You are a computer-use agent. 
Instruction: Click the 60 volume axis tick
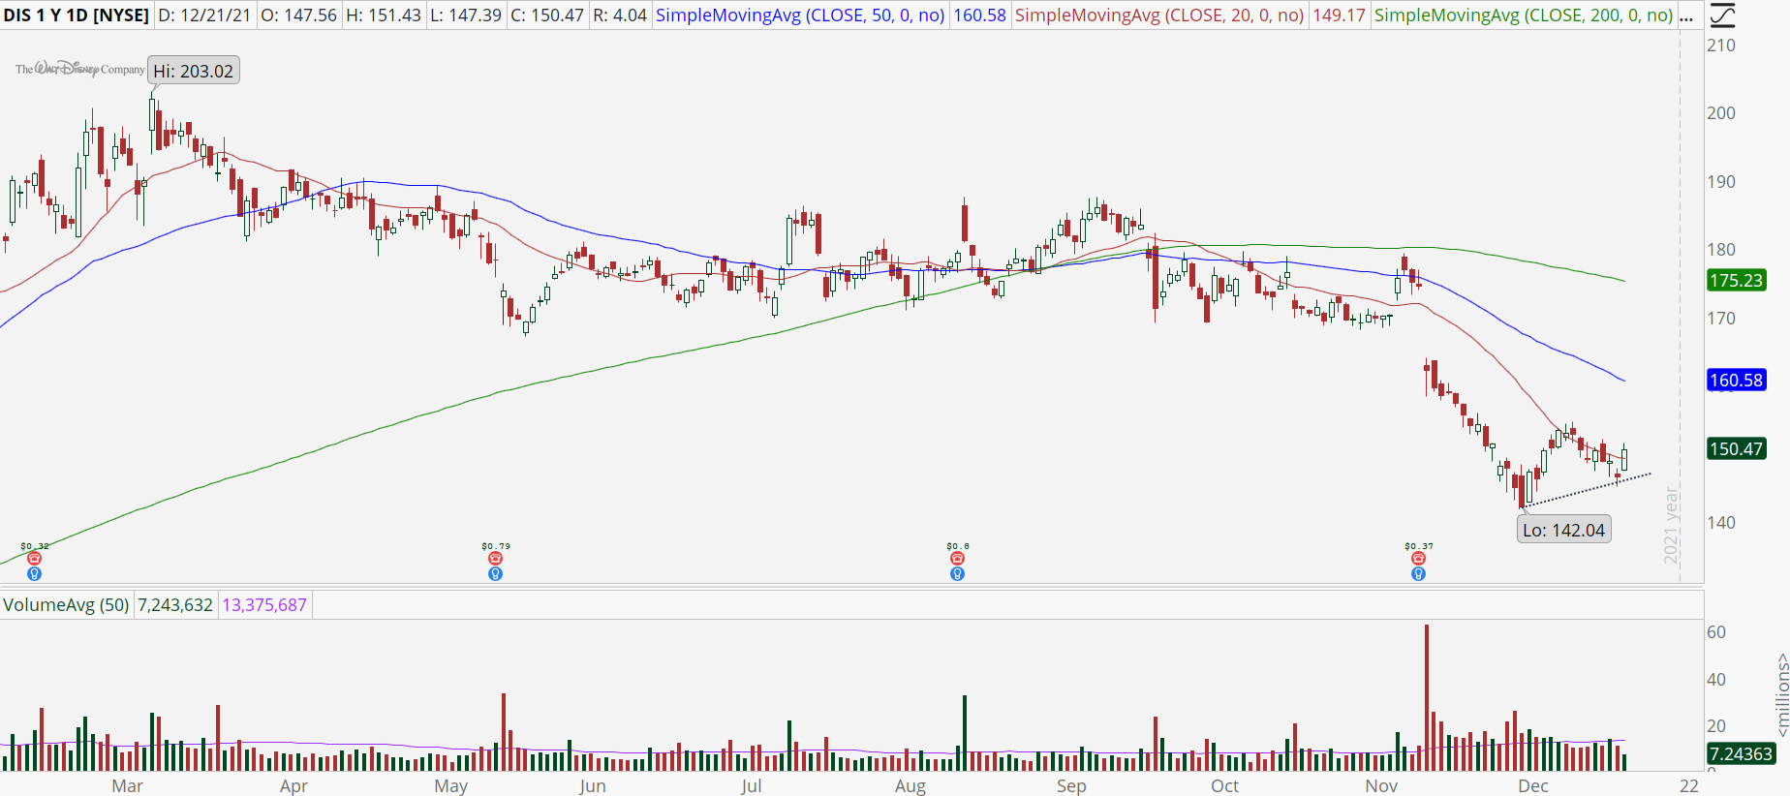1716,631
